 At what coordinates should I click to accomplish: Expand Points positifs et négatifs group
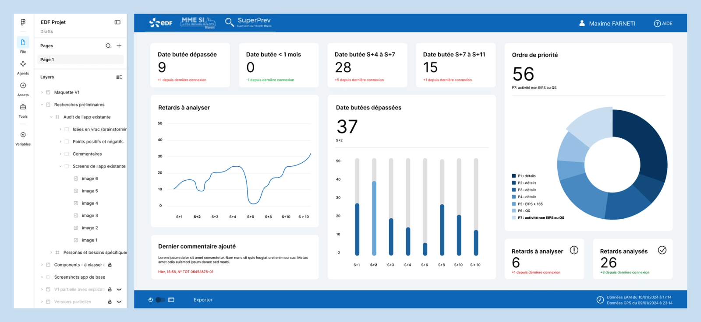tap(60, 141)
